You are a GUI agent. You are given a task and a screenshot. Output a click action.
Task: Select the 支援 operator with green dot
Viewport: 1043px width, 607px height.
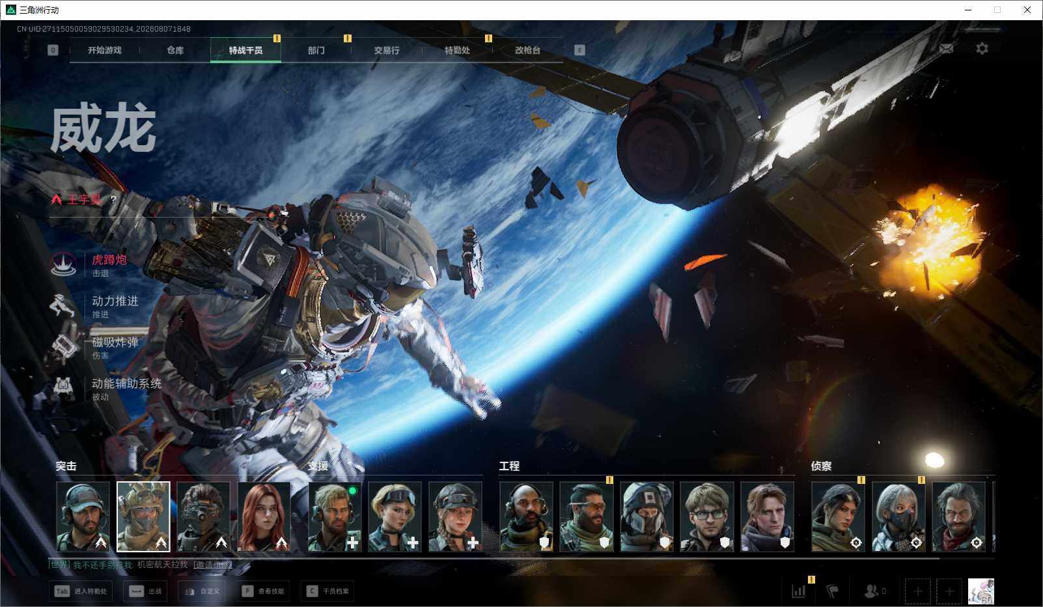tap(335, 517)
